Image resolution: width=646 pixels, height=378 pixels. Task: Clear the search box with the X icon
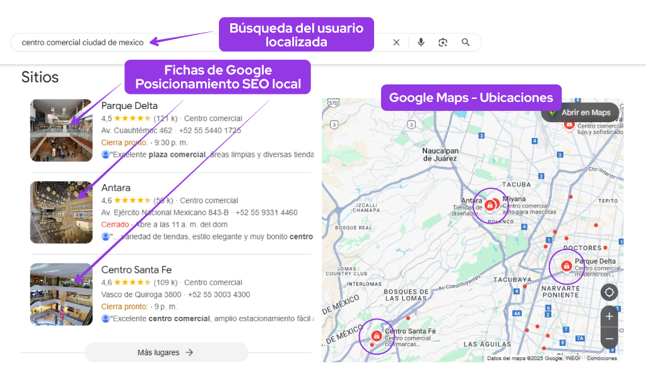[x=396, y=42]
